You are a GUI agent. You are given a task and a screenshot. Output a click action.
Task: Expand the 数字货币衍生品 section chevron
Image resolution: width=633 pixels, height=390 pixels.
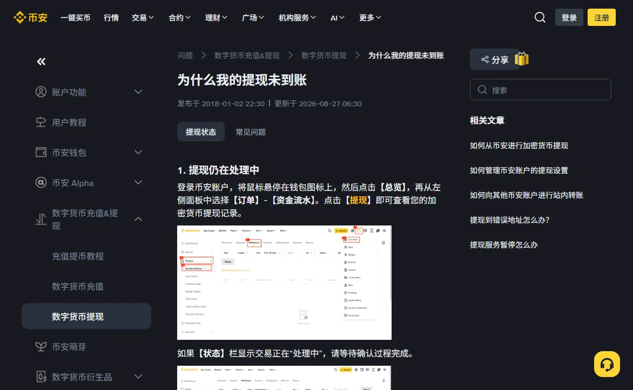click(138, 377)
